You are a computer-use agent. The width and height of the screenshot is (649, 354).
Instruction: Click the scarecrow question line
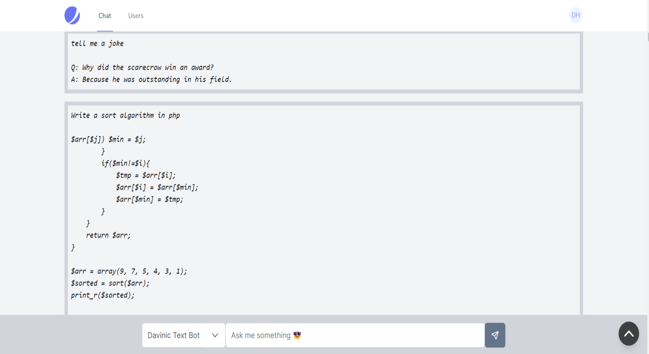142,68
